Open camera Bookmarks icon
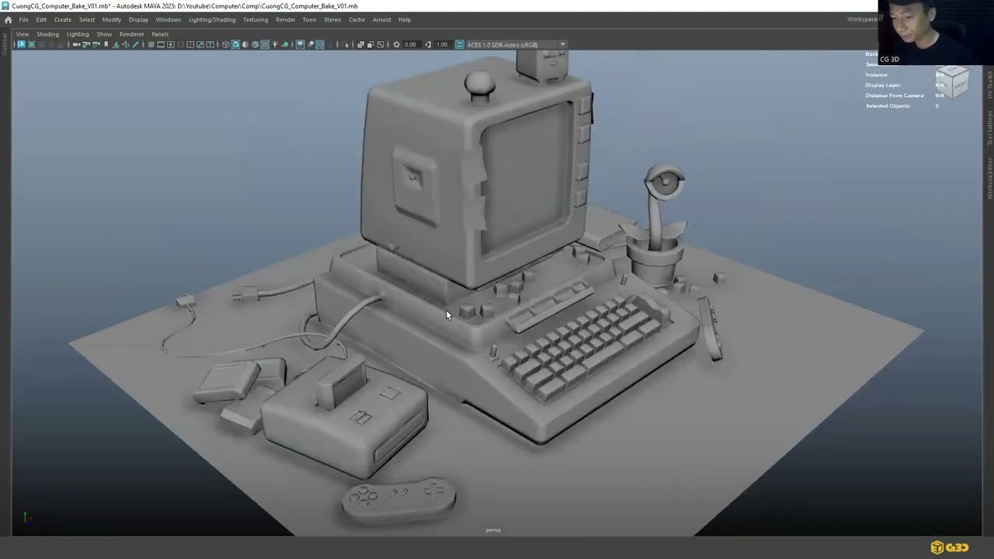Screen dimensions: 994x559 106,44
